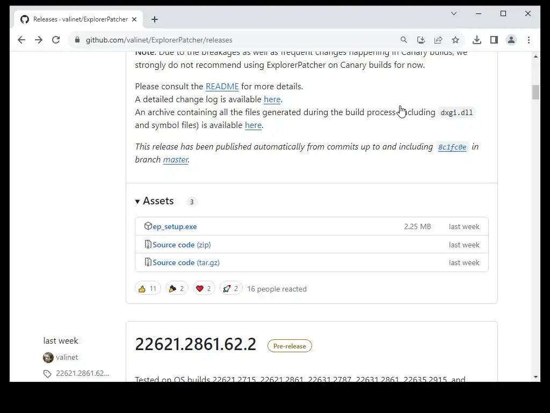Screen dimensions: 550x413
Task: Open the 22621.2861.62... tag link
Action: point(83,374)
